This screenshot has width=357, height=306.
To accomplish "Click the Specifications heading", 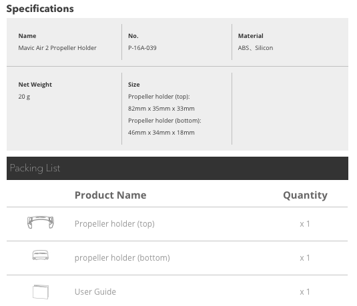I will tap(40, 9).
